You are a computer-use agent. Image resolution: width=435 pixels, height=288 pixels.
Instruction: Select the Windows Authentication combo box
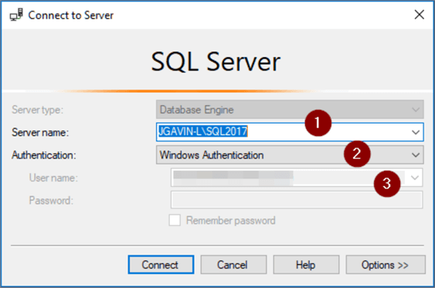pyautogui.click(x=290, y=154)
